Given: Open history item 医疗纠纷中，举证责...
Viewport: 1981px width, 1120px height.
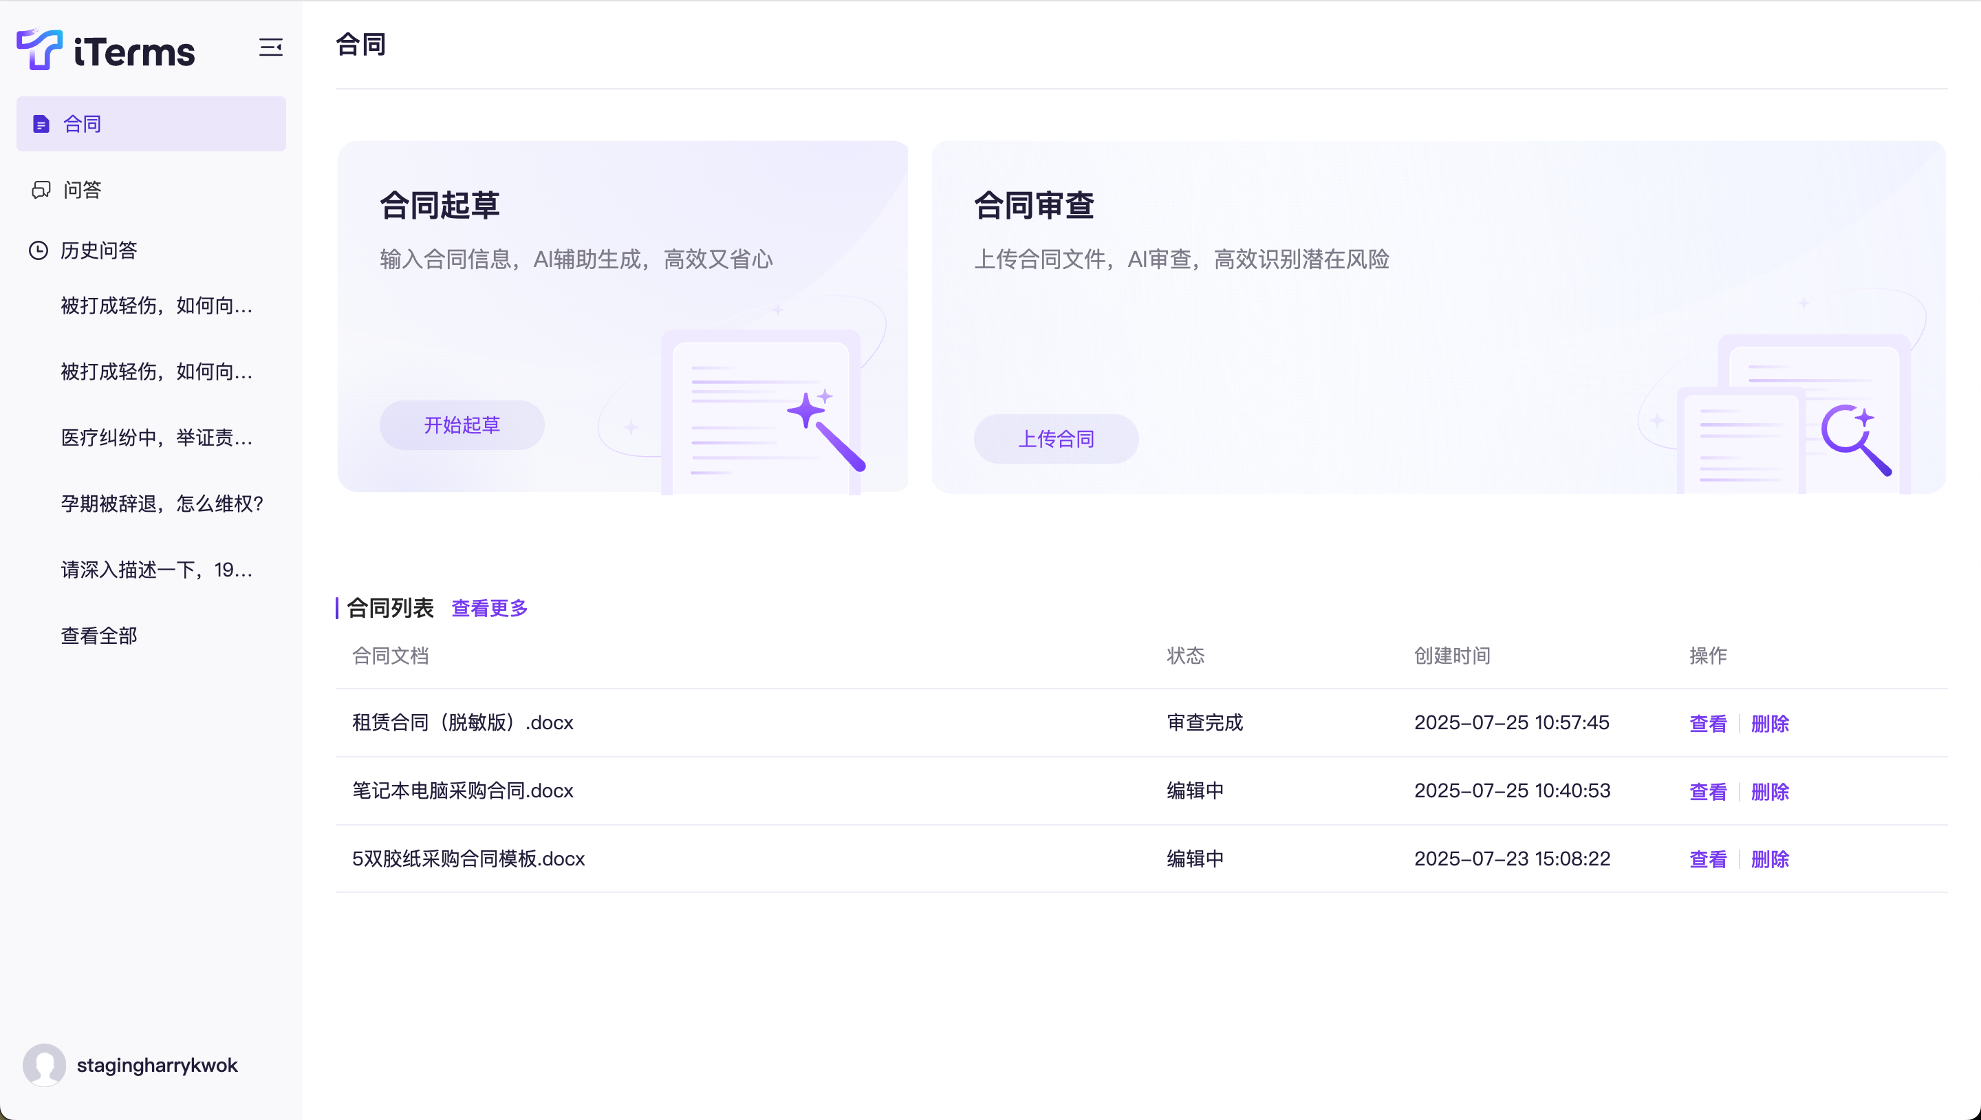Looking at the screenshot, I should point(157,438).
